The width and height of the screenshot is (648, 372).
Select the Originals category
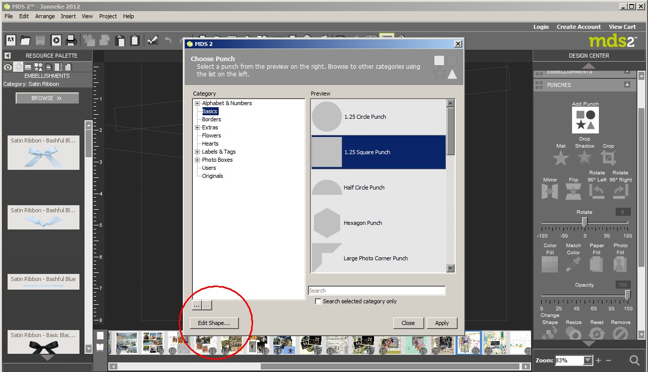click(212, 176)
